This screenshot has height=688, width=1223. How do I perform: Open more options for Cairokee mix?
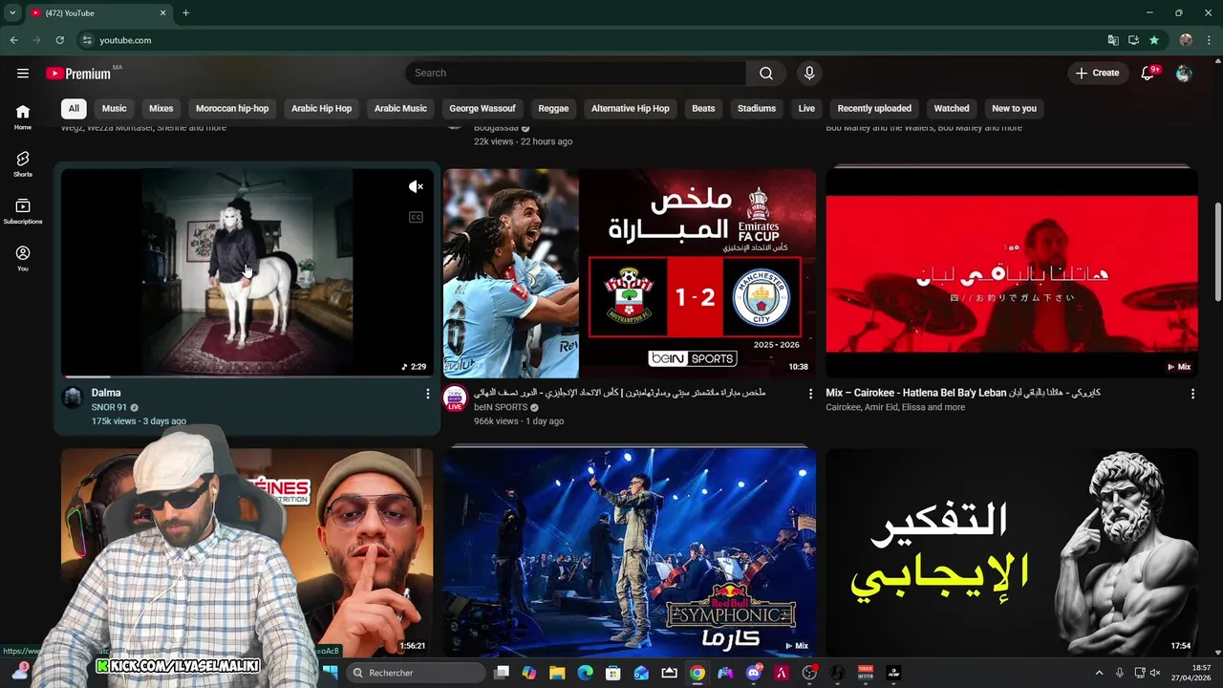pos(1192,394)
